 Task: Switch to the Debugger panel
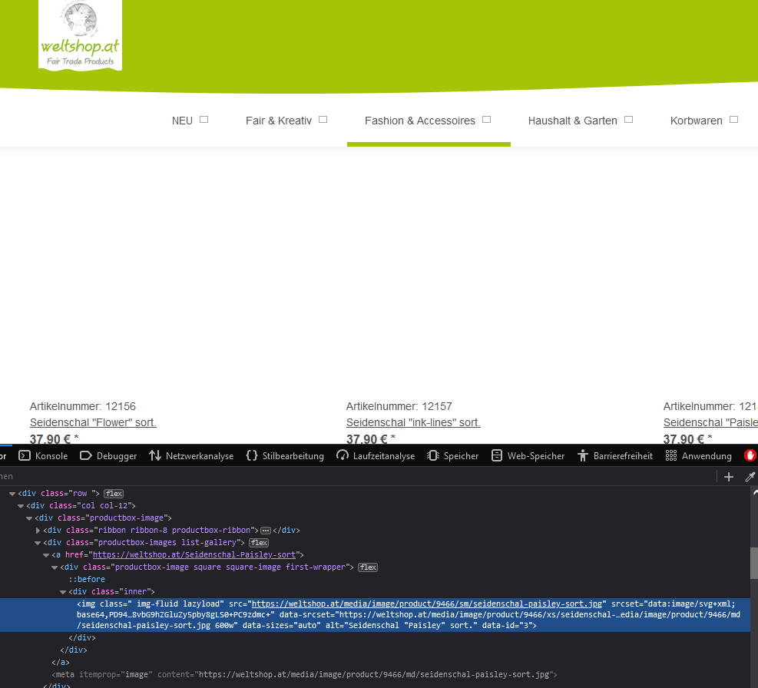pyautogui.click(x=108, y=456)
